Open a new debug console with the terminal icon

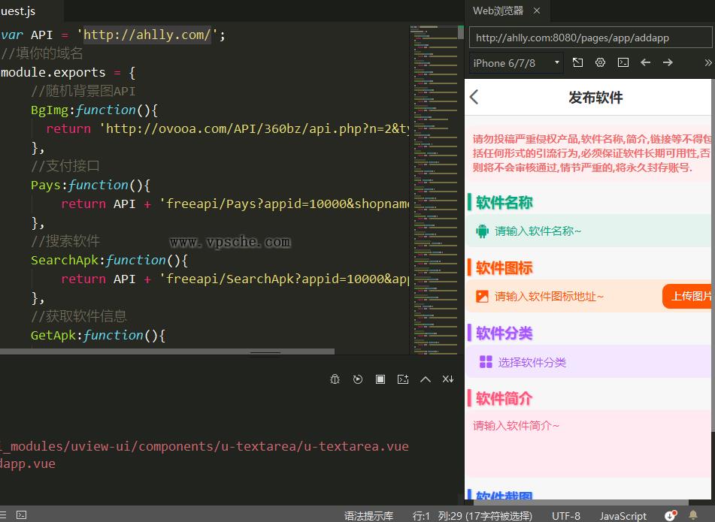[x=403, y=379]
